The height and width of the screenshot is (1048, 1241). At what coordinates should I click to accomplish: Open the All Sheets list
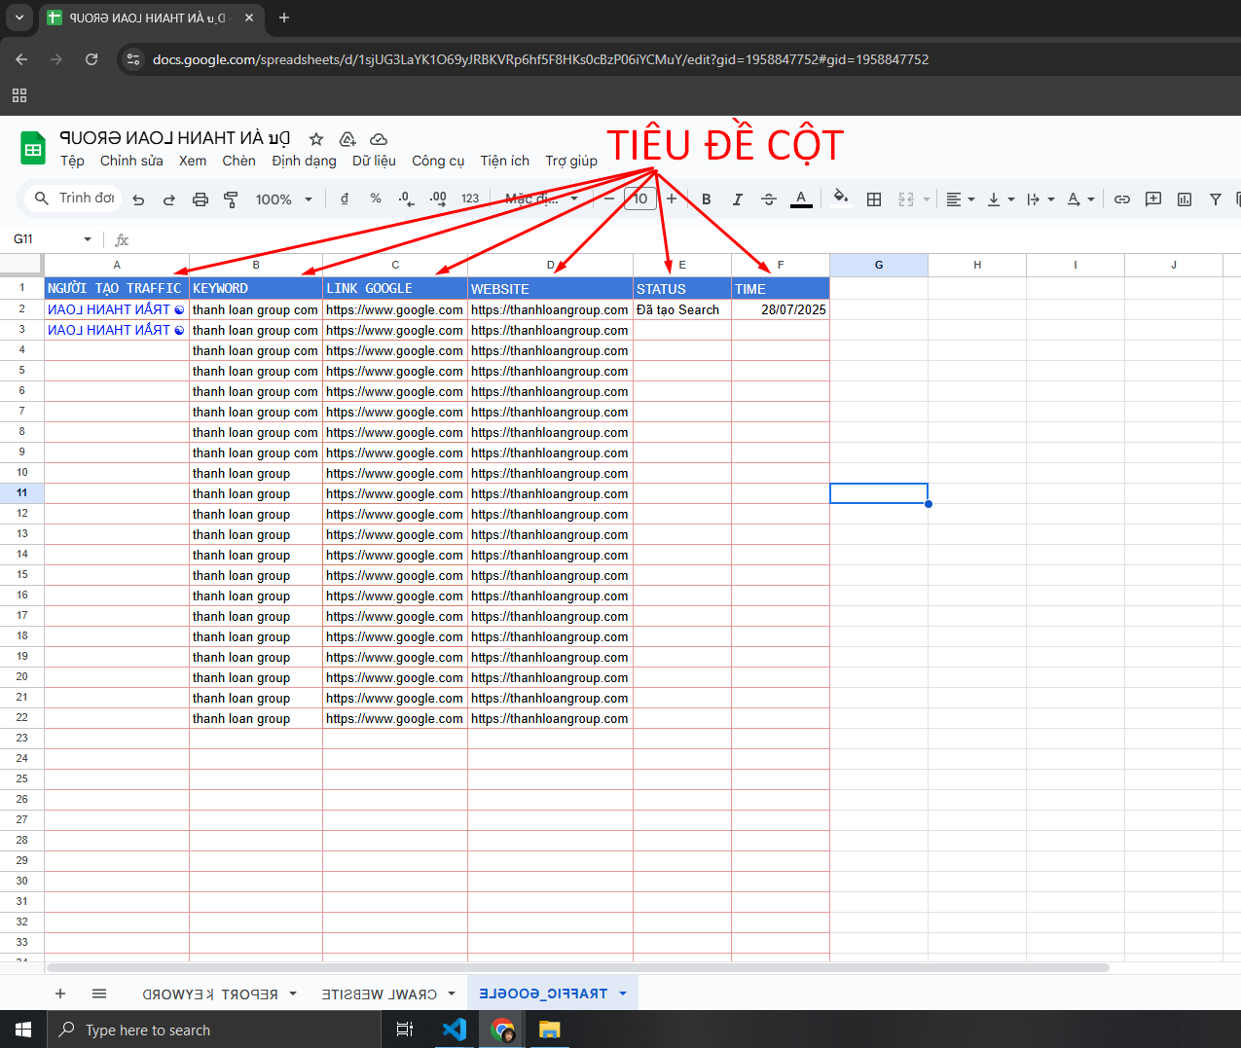click(99, 994)
